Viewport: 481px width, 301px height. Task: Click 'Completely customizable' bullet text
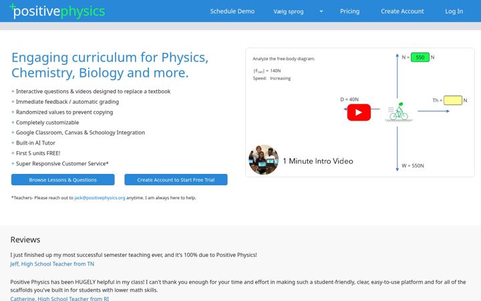(x=47, y=122)
